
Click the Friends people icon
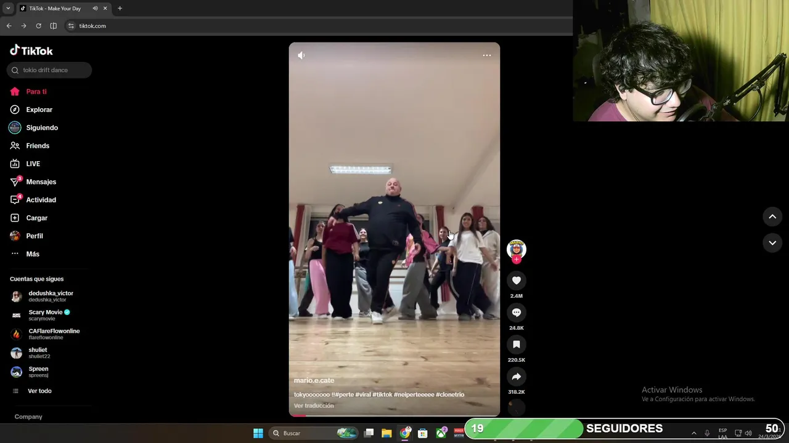(x=15, y=146)
